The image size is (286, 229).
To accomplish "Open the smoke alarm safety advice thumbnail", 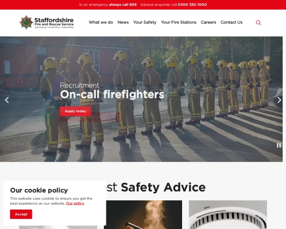I will click(228, 215).
